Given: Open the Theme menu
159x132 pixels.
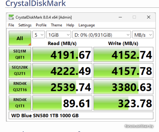Looking at the screenshot, I should click(56, 25).
